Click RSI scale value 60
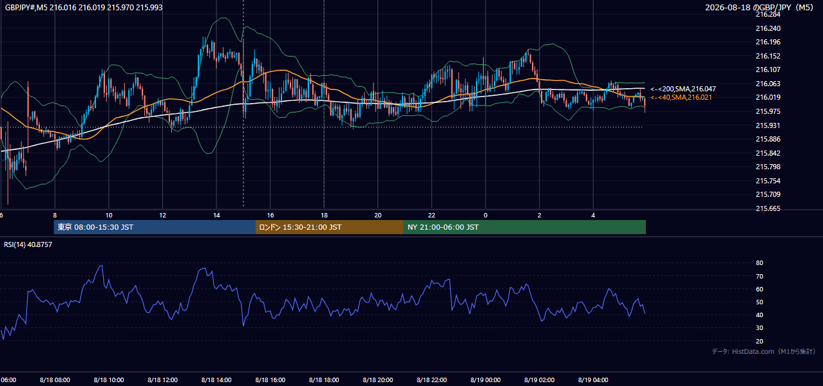This screenshot has height=386, width=823. (x=759, y=289)
